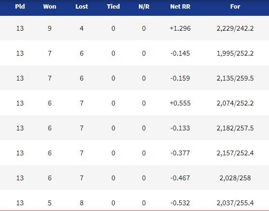Click the Tied column header

[x=113, y=7]
